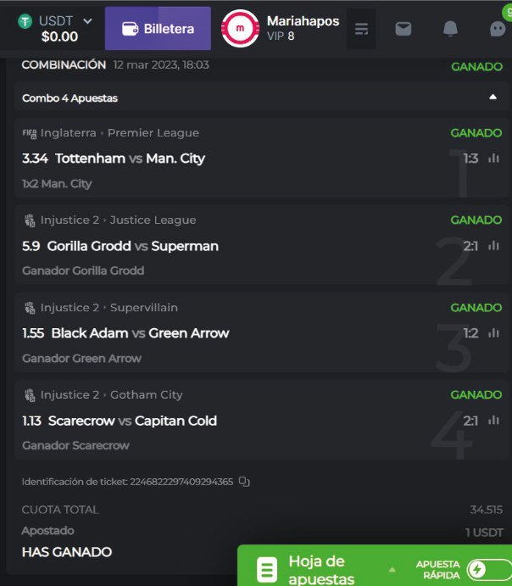Expand the Hoja de apuestas panel

click(392, 569)
